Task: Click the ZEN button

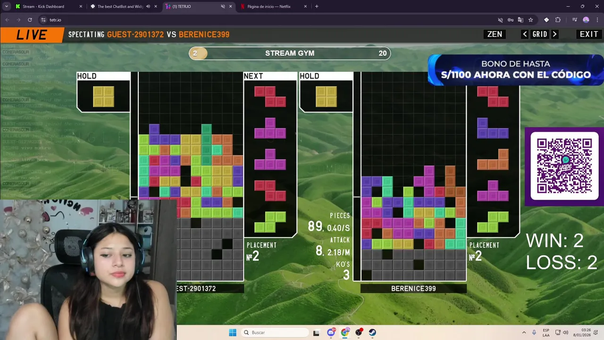Action: [495, 34]
